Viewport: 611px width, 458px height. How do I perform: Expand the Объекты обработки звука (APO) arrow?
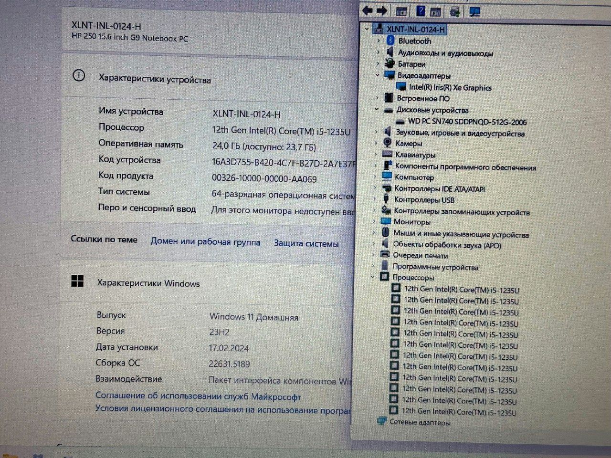click(x=374, y=244)
